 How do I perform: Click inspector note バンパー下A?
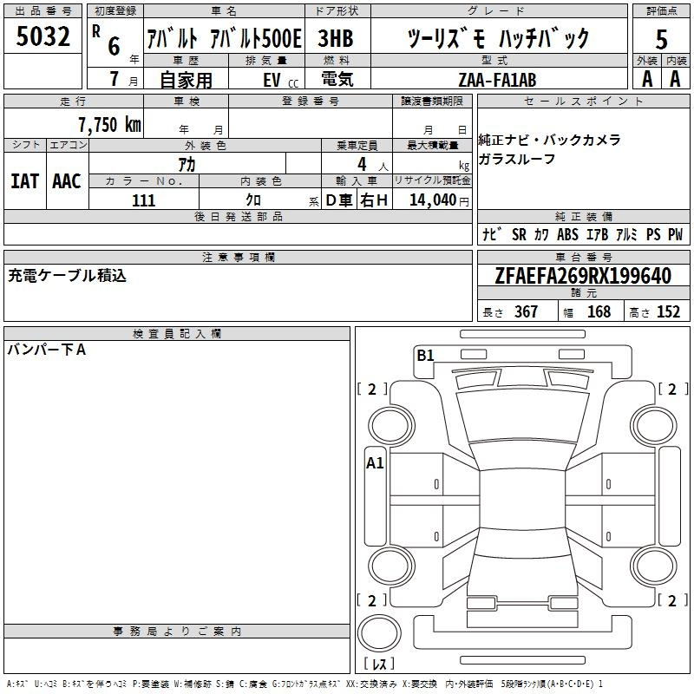[x=47, y=350]
